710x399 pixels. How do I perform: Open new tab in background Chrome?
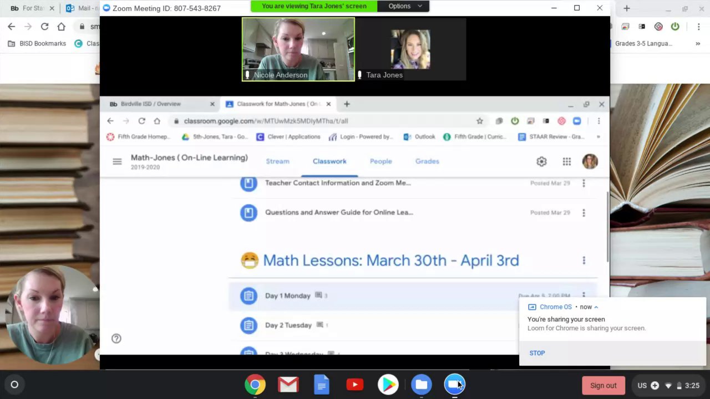coord(627,8)
